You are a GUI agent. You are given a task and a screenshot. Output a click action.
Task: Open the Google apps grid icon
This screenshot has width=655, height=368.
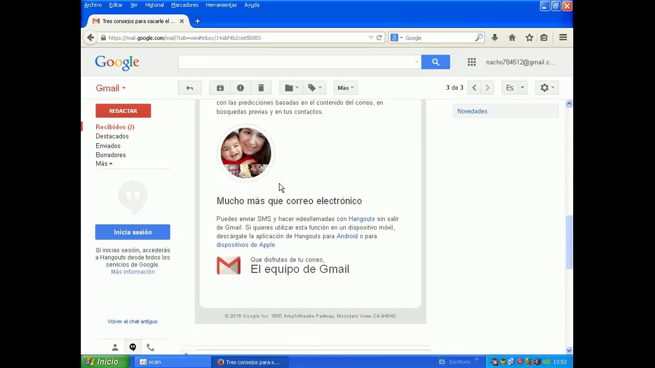(472, 62)
